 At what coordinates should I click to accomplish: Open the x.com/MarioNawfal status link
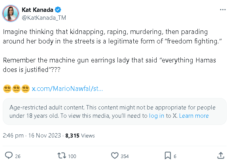click(x=67, y=89)
